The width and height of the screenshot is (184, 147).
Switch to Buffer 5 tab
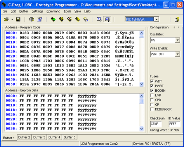pyautogui.click(x=69, y=137)
